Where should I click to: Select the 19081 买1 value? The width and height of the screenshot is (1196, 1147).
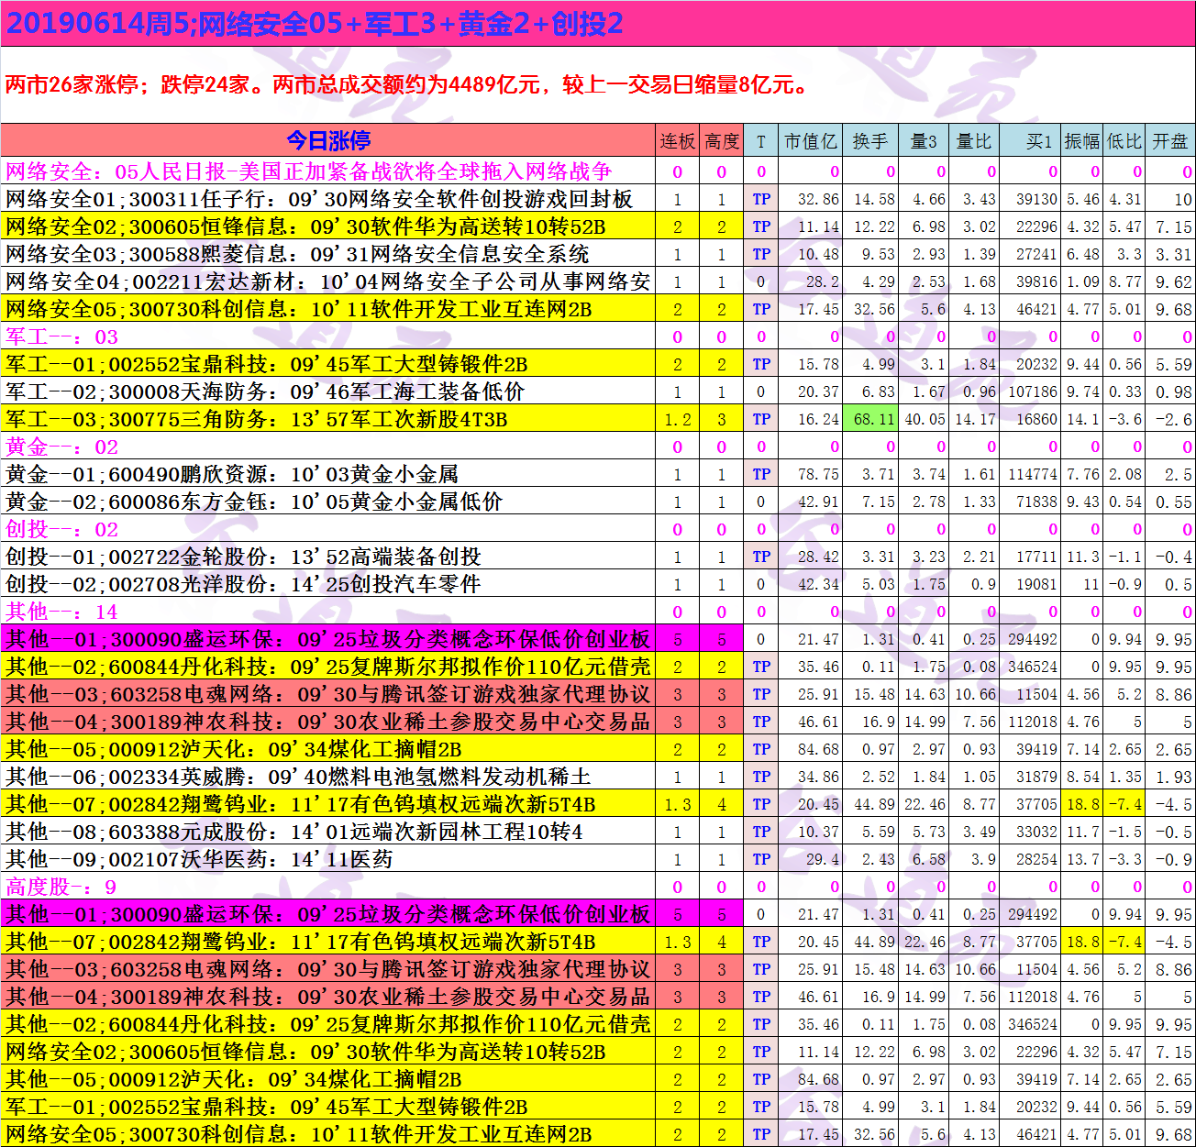pos(1036,584)
